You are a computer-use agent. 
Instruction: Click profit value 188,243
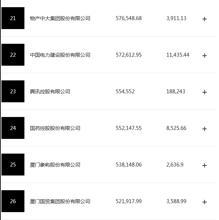coord(176,92)
